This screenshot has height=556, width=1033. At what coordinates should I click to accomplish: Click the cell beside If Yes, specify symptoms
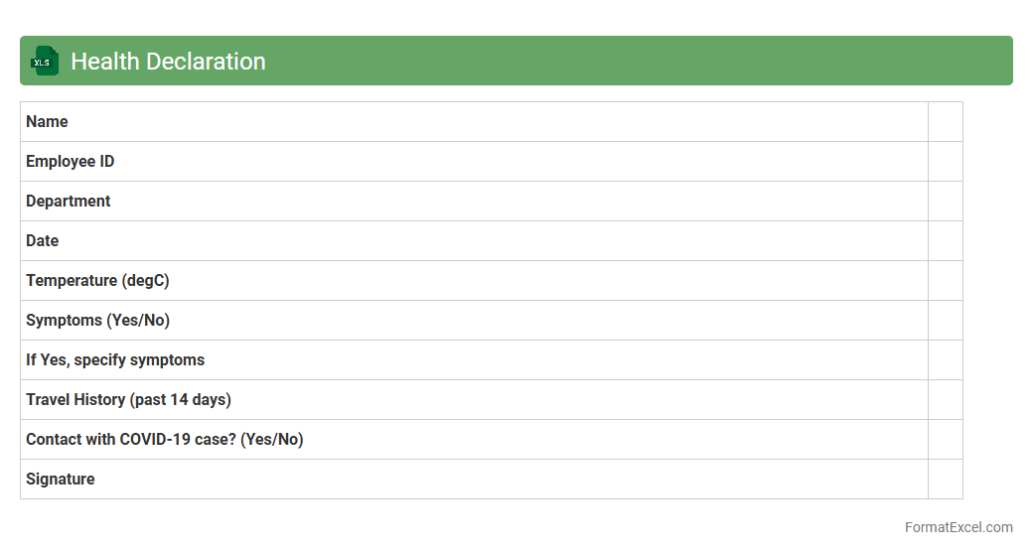(945, 360)
